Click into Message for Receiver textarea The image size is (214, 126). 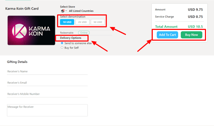(47, 110)
